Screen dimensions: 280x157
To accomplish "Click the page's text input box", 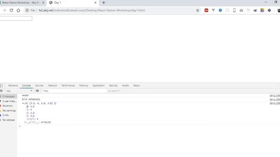I will (x=16, y=18).
